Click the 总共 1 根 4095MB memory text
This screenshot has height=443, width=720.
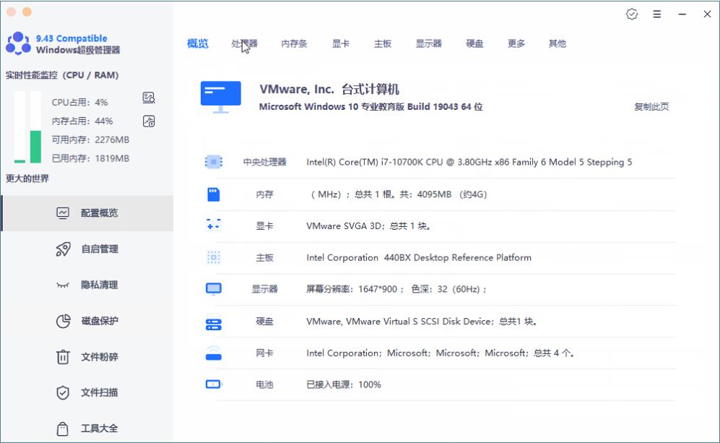point(399,194)
